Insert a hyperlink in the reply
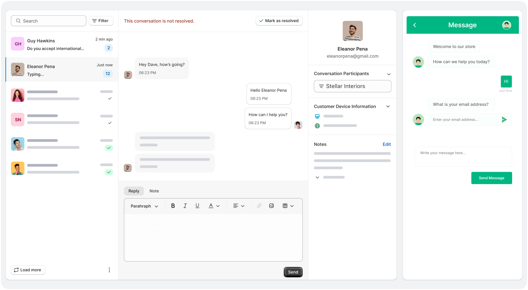This screenshot has height=290, width=528. pos(259,206)
